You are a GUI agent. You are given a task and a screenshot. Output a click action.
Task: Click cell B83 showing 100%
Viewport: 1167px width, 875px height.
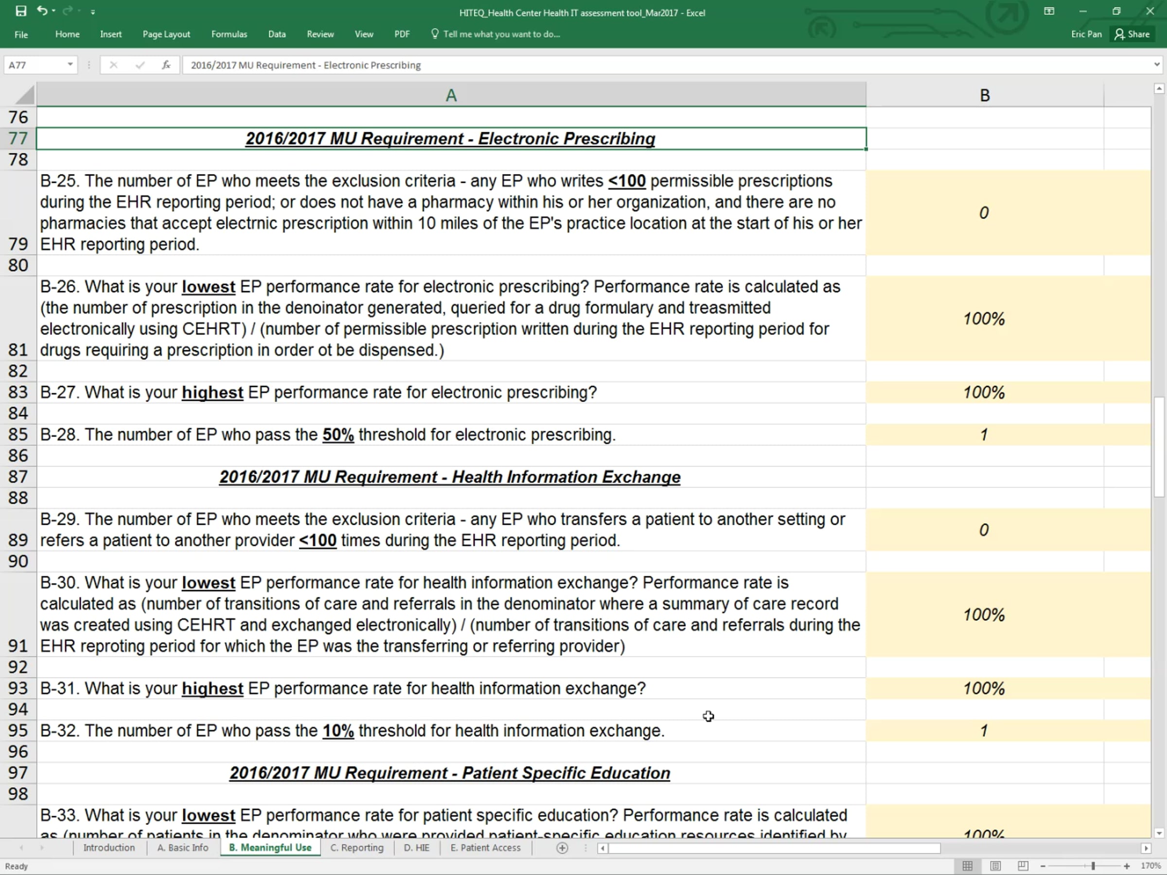pyautogui.click(x=984, y=392)
